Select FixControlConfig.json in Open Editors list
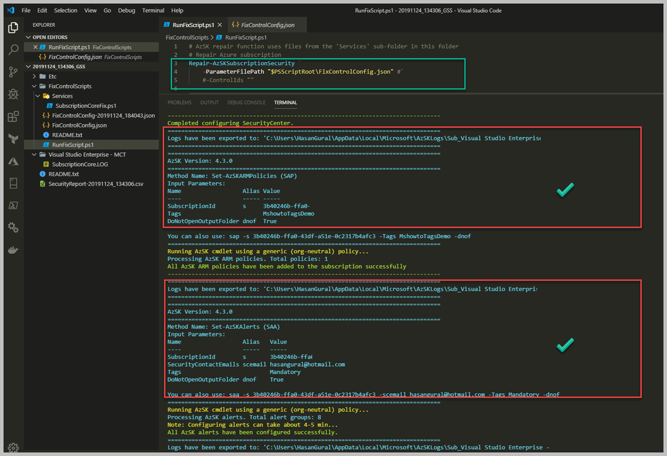The image size is (667, 456). click(x=92, y=57)
